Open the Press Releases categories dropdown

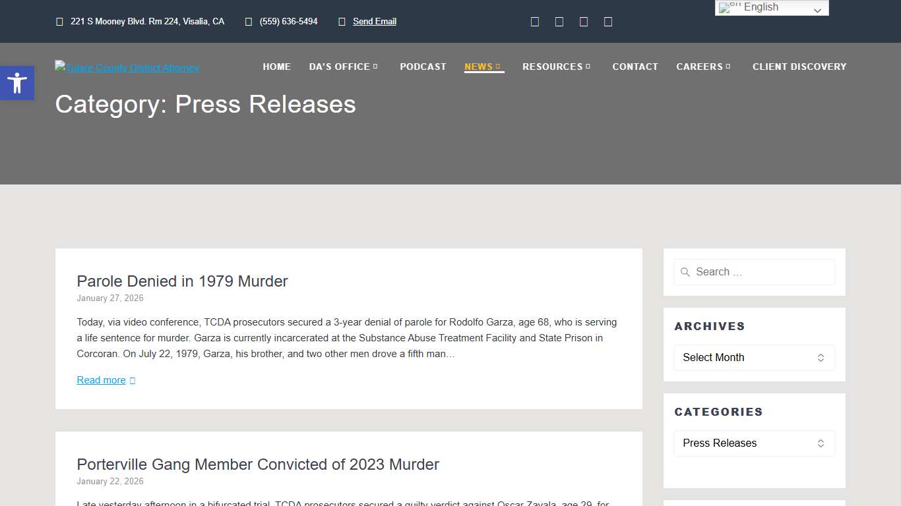pyautogui.click(x=754, y=443)
